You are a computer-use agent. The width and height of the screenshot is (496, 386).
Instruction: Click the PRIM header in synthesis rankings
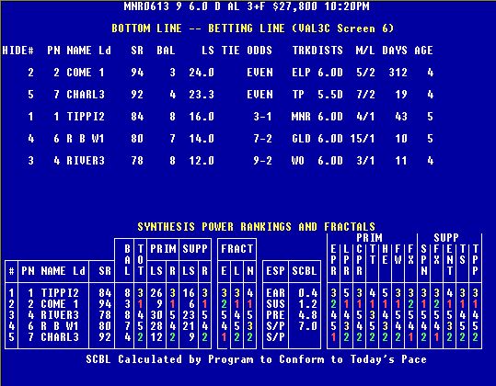163,249
